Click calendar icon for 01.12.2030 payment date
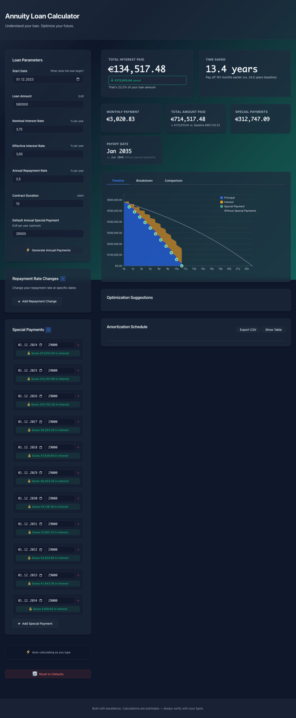The width and height of the screenshot is (296, 718). click(x=41, y=499)
